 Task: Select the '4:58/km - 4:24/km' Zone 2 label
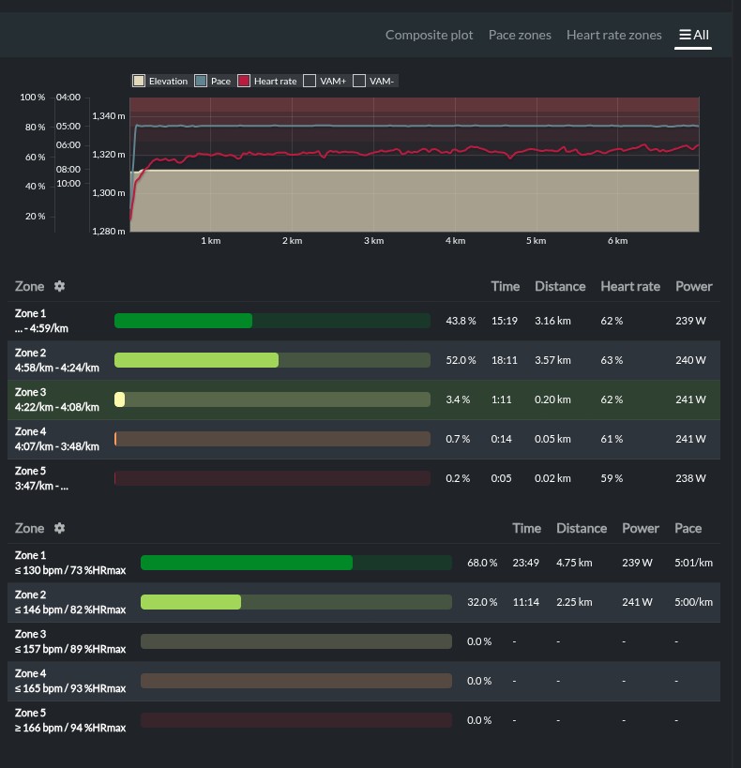pyautogui.click(x=57, y=368)
